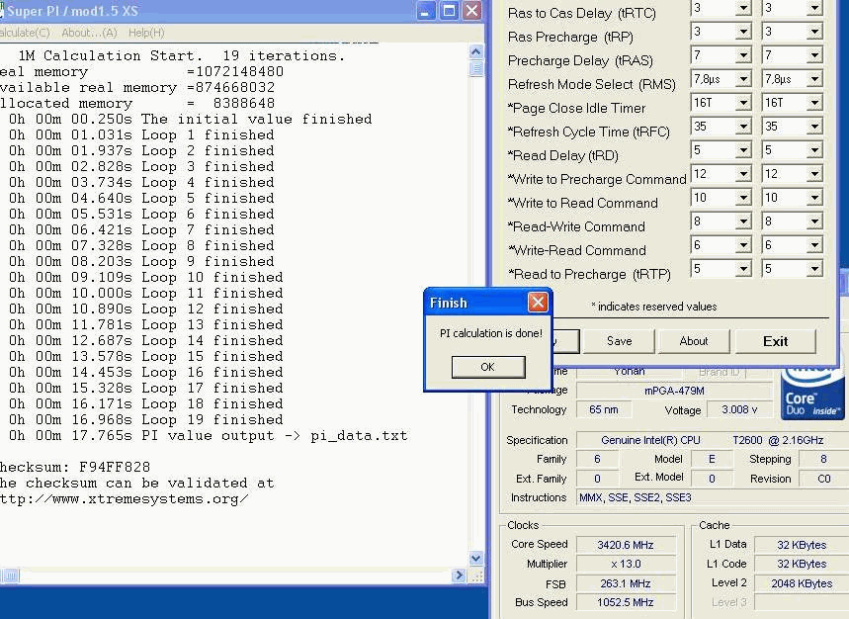
Task: Open the Help(H) menu in Super PI
Action: 146,33
